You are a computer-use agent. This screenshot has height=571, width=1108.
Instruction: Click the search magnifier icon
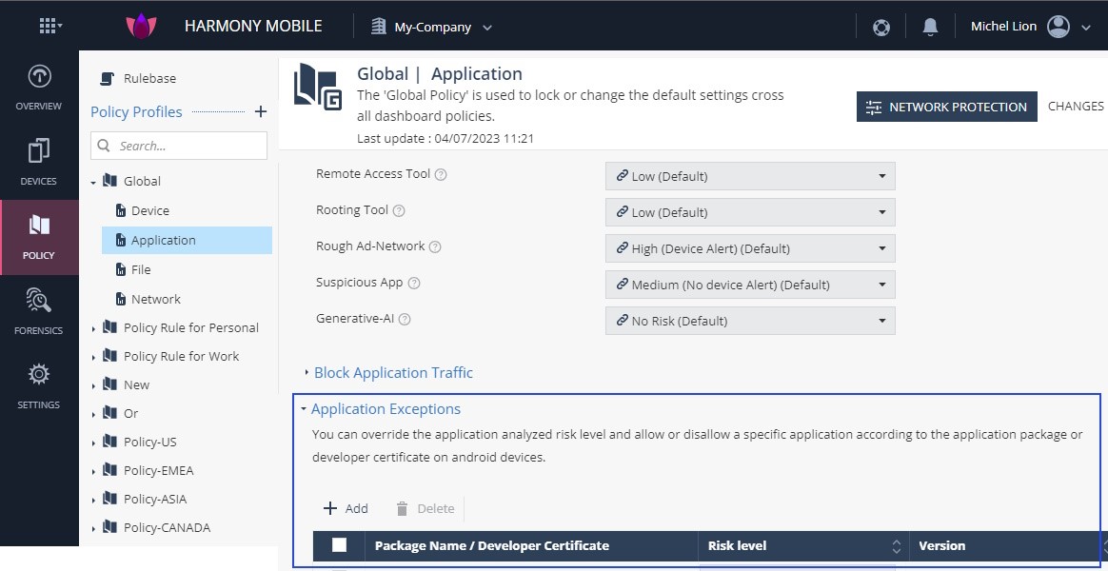[104, 146]
